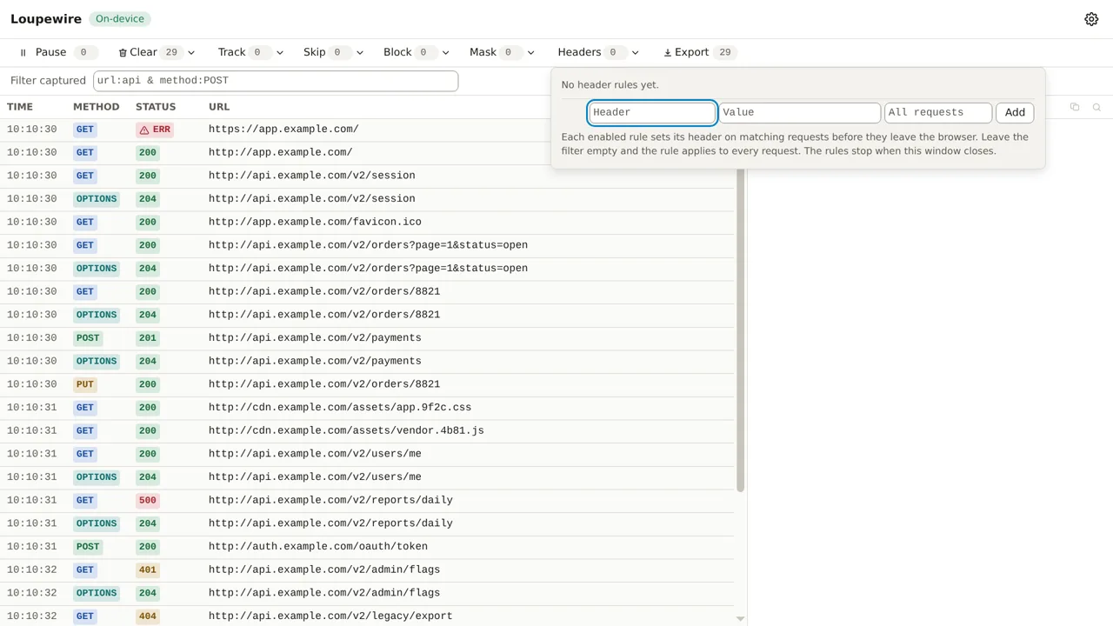Click the METHOD column header
This screenshot has width=1113, height=626.
click(x=96, y=107)
